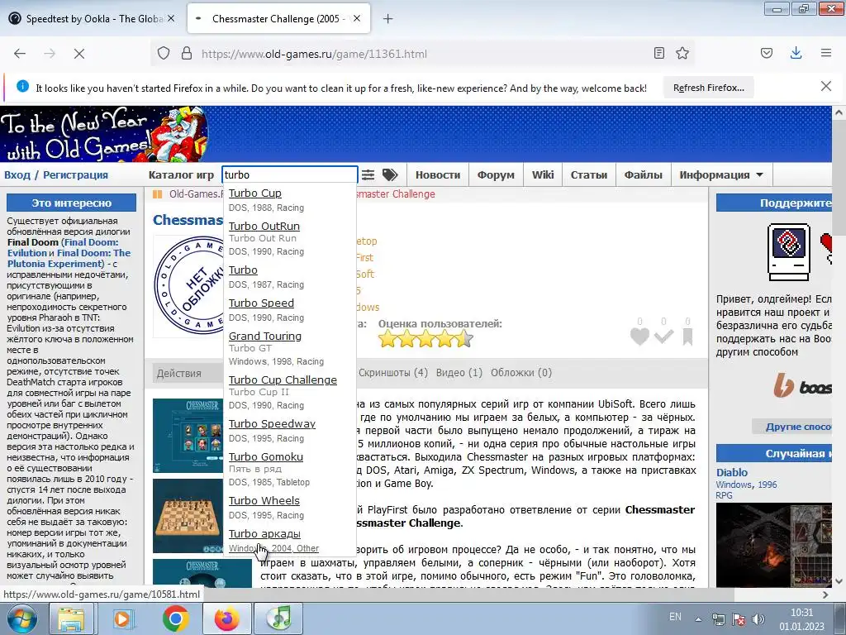Open a new browser tab
This screenshot has height=635, width=846.
point(387,19)
